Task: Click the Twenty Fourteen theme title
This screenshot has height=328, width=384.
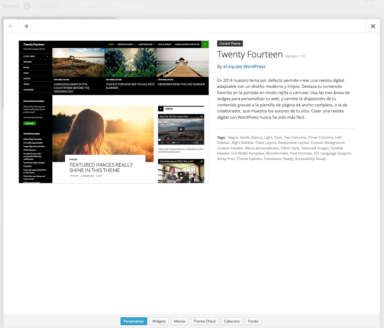Action: click(x=250, y=54)
